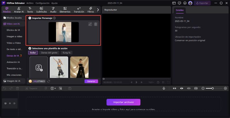Open the Medios tab icon

(7, 9)
